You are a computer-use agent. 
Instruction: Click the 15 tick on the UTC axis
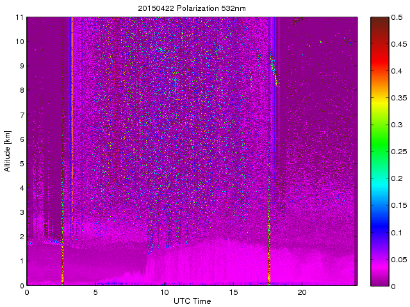point(233,292)
